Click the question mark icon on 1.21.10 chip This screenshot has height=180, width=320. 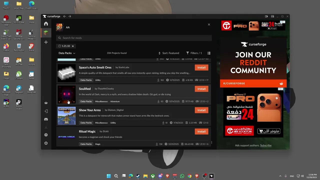point(59,46)
